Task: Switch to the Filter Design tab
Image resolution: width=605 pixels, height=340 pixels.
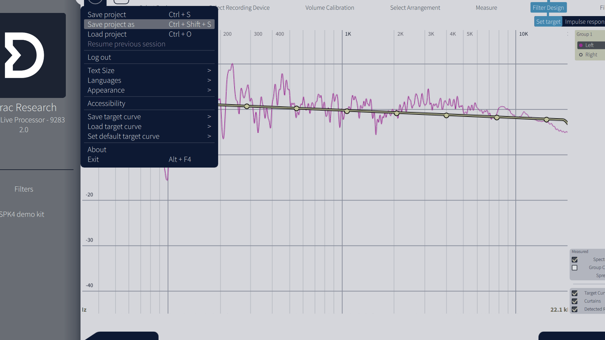Action: pyautogui.click(x=548, y=7)
